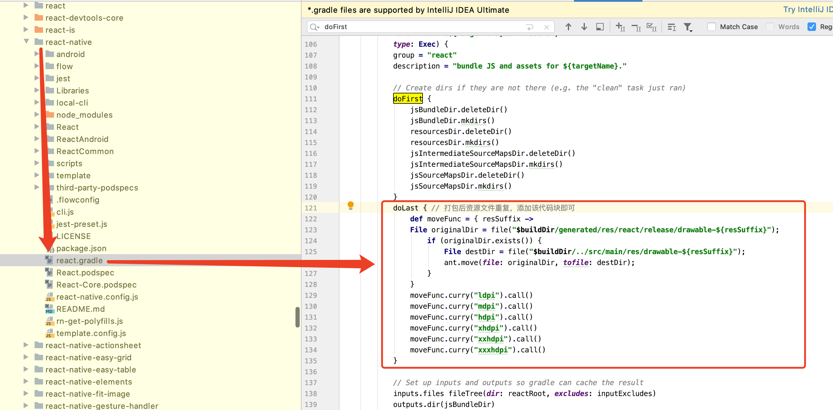Toggle the Words checkbox

(x=770, y=27)
